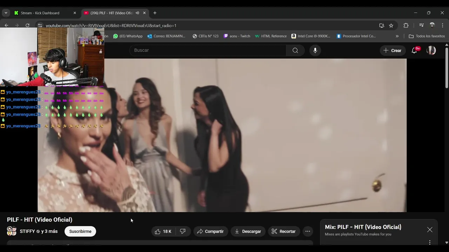Click the PILF - HIT (Video Oficial) title
The height and width of the screenshot is (252, 449).
point(40,219)
